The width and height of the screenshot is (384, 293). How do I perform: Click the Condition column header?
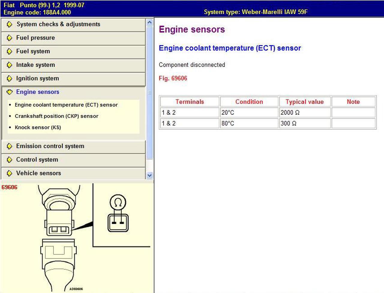pos(249,102)
